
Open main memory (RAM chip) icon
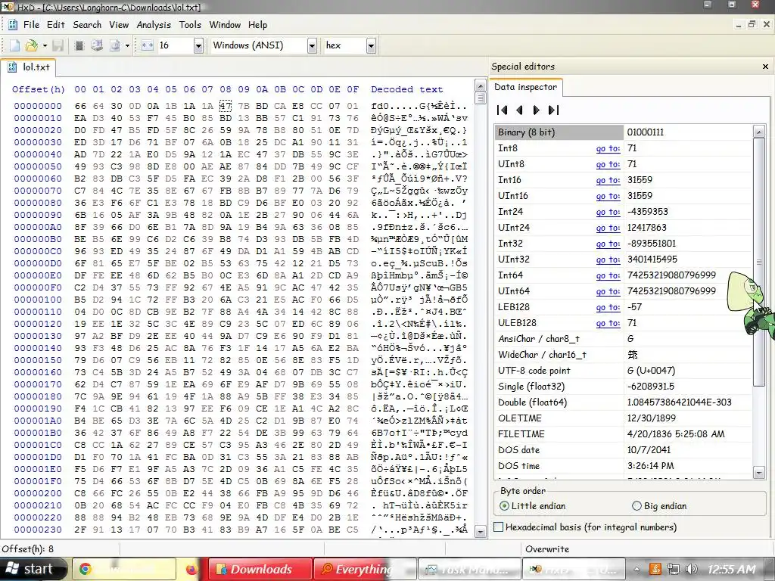79,45
